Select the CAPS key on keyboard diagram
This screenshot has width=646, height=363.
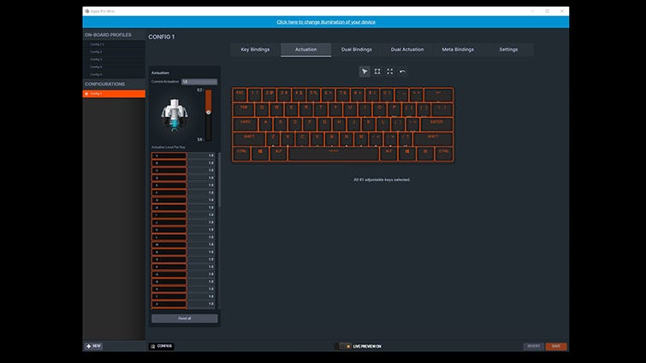coord(246,124)
